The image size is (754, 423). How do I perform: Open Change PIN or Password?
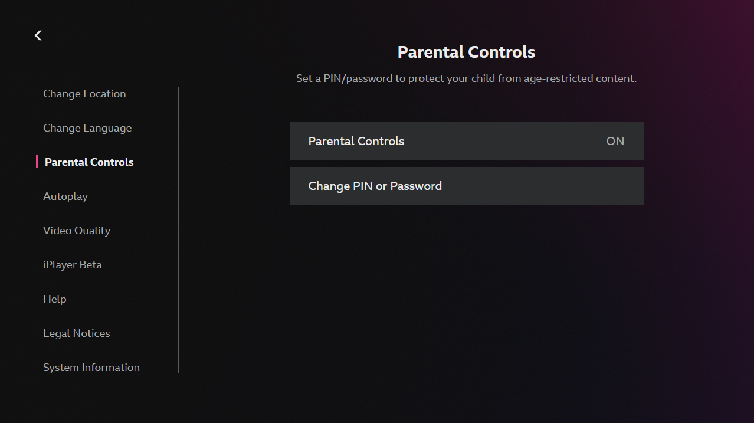pos(466,186)
